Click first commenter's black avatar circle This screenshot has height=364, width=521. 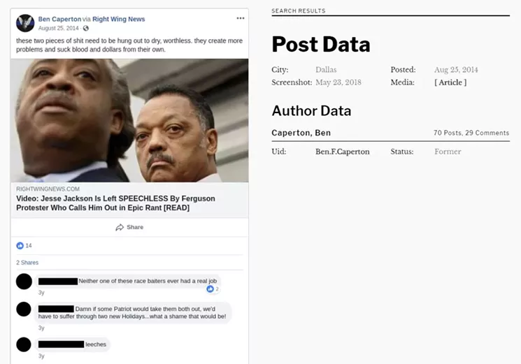pos(24,282)
